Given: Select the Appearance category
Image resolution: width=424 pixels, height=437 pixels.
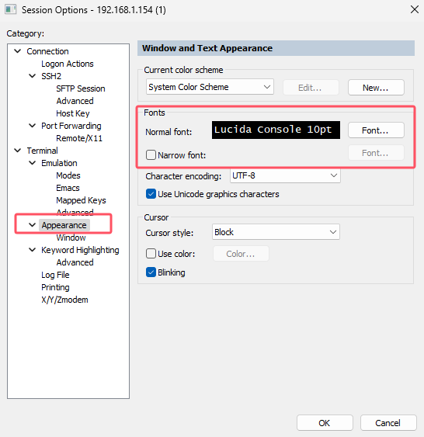Looking at the screenshot, I should (64, 225).
